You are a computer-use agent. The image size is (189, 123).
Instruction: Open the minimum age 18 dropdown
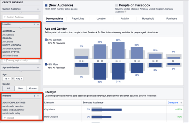tap(7, 79)
